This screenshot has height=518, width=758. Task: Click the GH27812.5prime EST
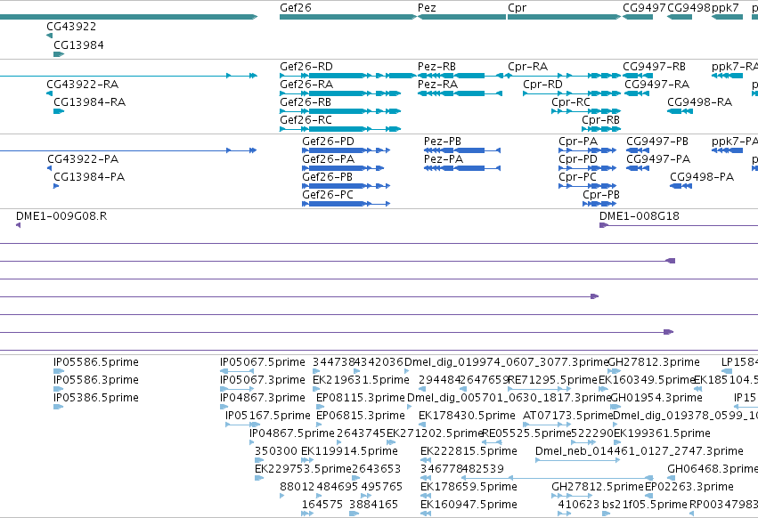tap(572, 497)
